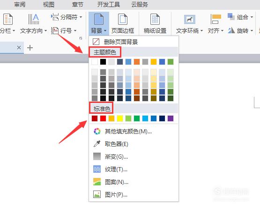Click the 分栏 columns icon

pos(8,19)
